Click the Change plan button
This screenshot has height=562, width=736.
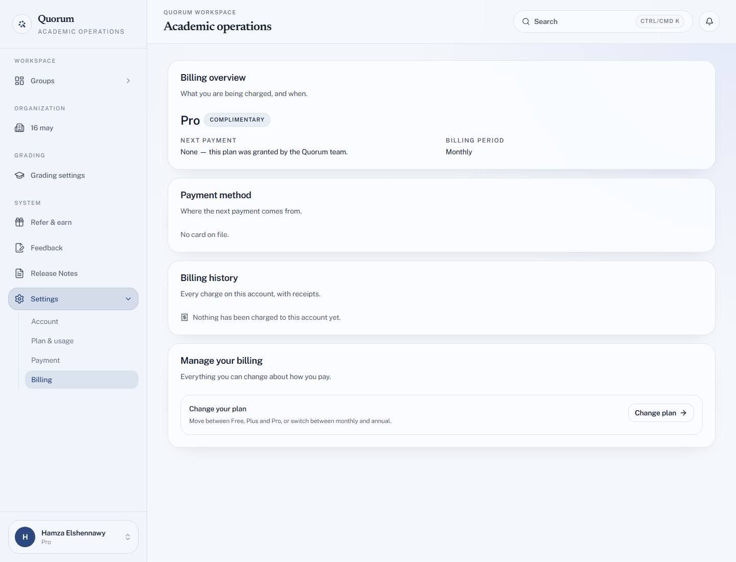point(661,413)
